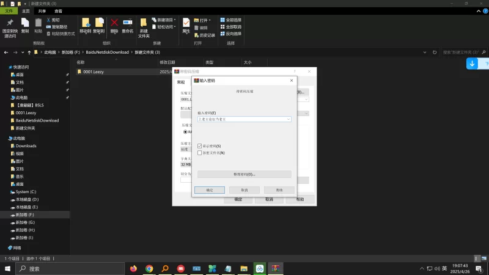Open the File (文件) tab
This screenshot has width=489, height=275.
click(9, 11)
